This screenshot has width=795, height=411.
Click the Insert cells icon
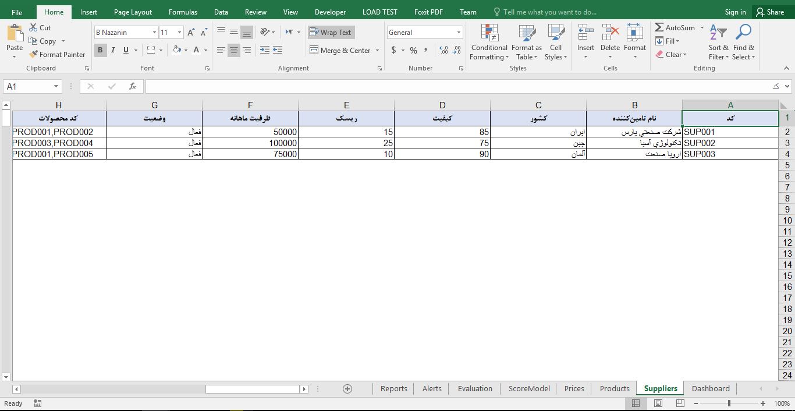click(585, 34)
